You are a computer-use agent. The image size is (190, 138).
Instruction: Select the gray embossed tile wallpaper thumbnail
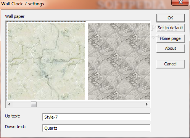[119, 61]
